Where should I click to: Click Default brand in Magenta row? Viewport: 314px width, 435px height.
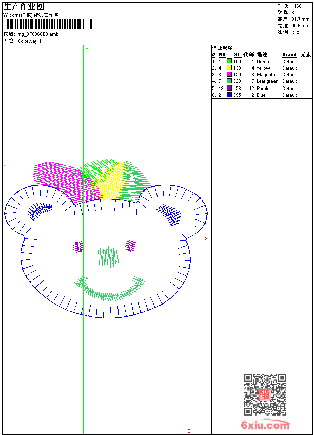pos(290,75)
